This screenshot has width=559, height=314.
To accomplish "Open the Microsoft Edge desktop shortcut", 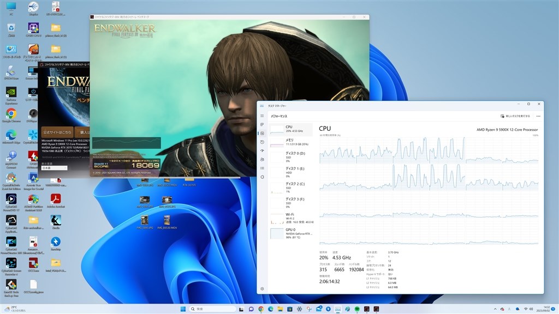I will (11, 137).
